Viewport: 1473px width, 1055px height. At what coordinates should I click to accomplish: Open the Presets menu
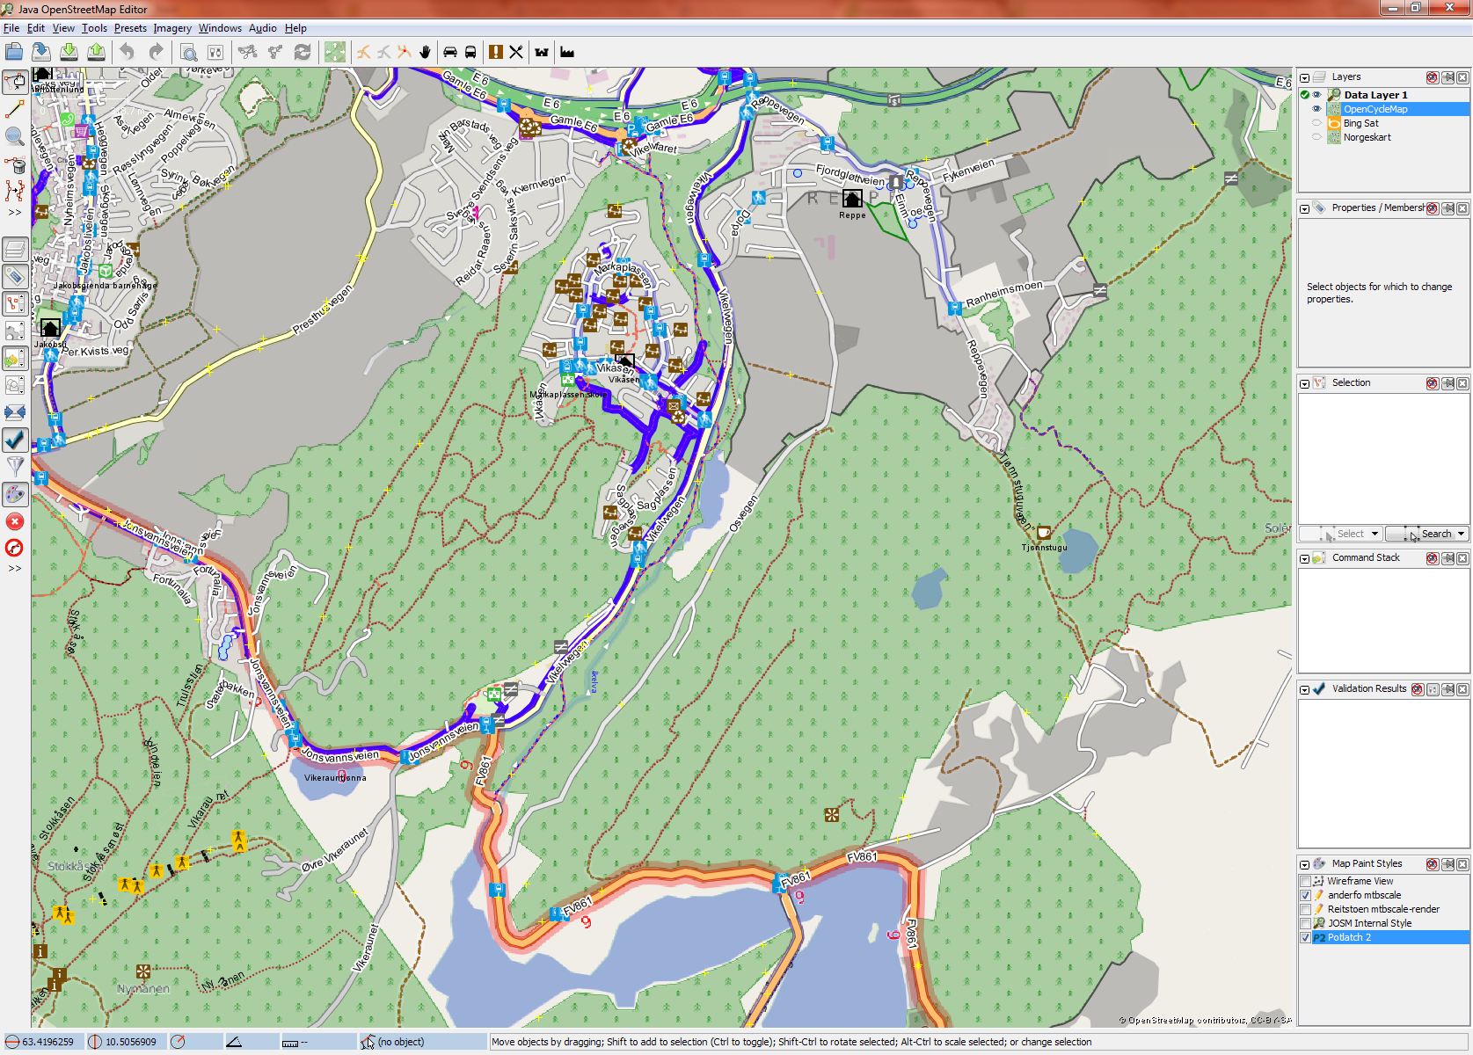tap(130, 28)
